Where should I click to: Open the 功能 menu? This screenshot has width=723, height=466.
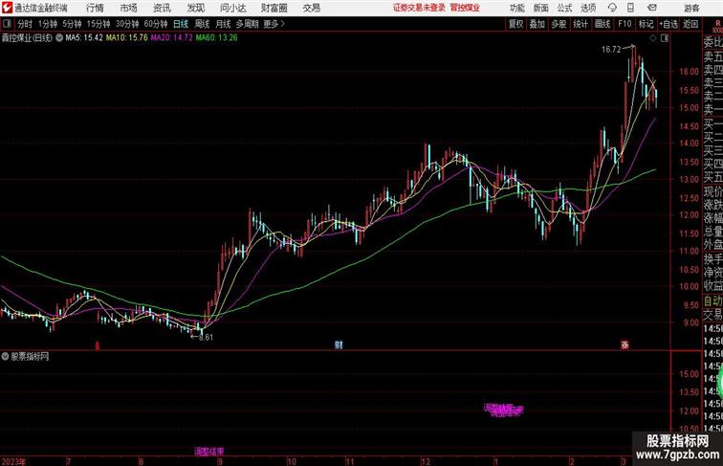(x=516, y=8)
